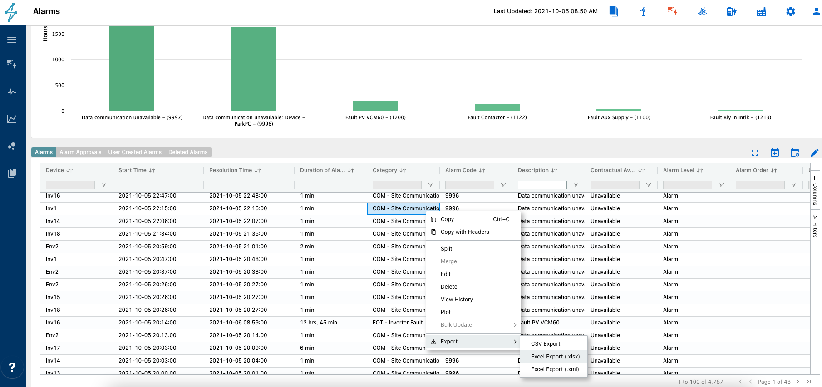822x387 pixels.
Task: Click the Description filter input field
Action: [x=542, y=185]
